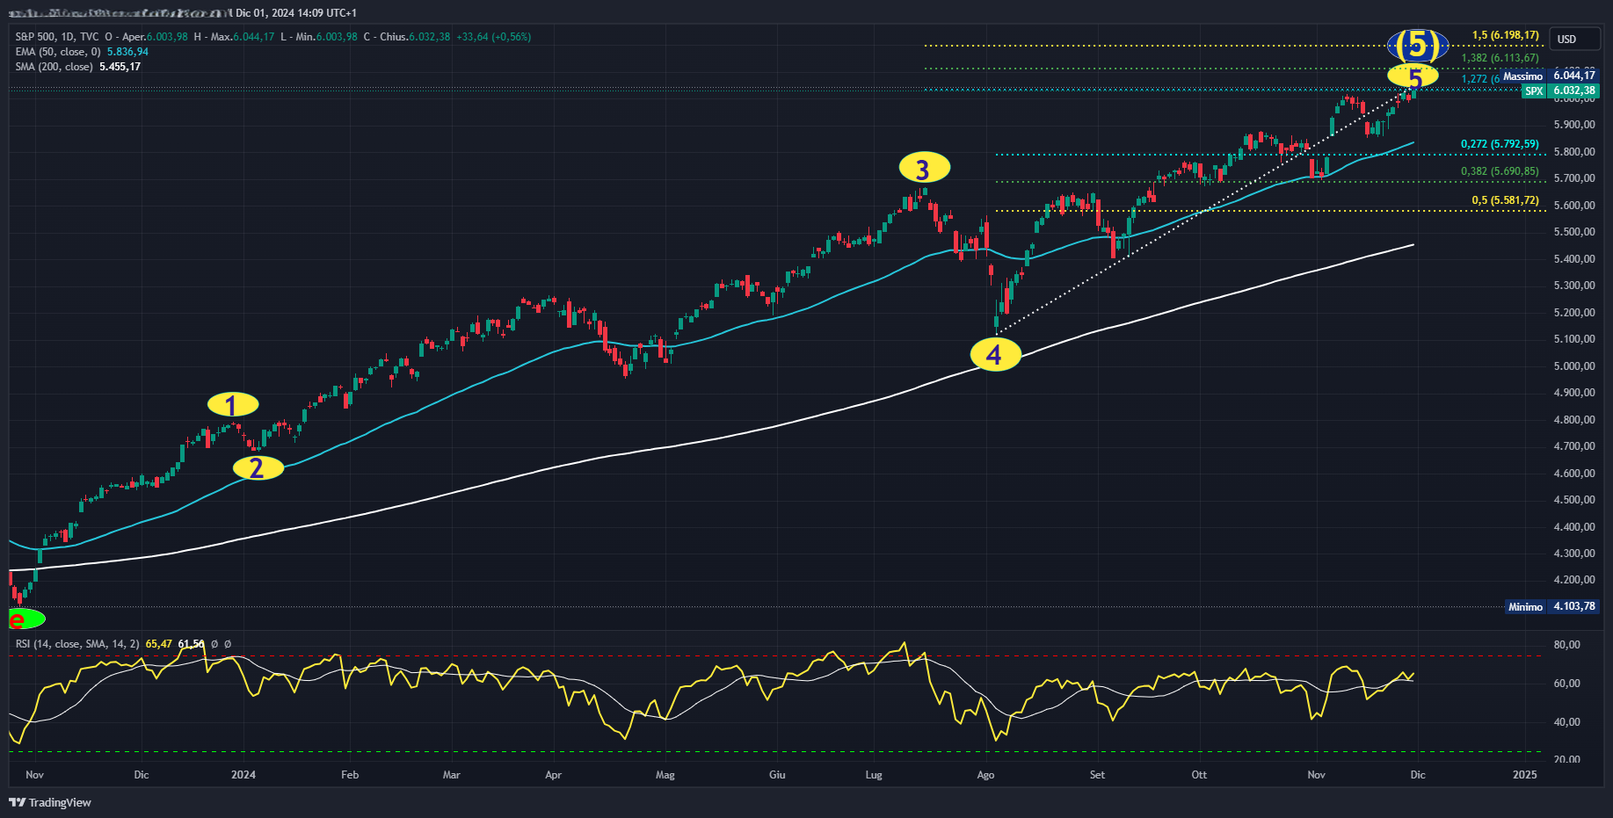Click the 2025 label on time axis
1613x818 pixels.
click(x=1525, y=775)
